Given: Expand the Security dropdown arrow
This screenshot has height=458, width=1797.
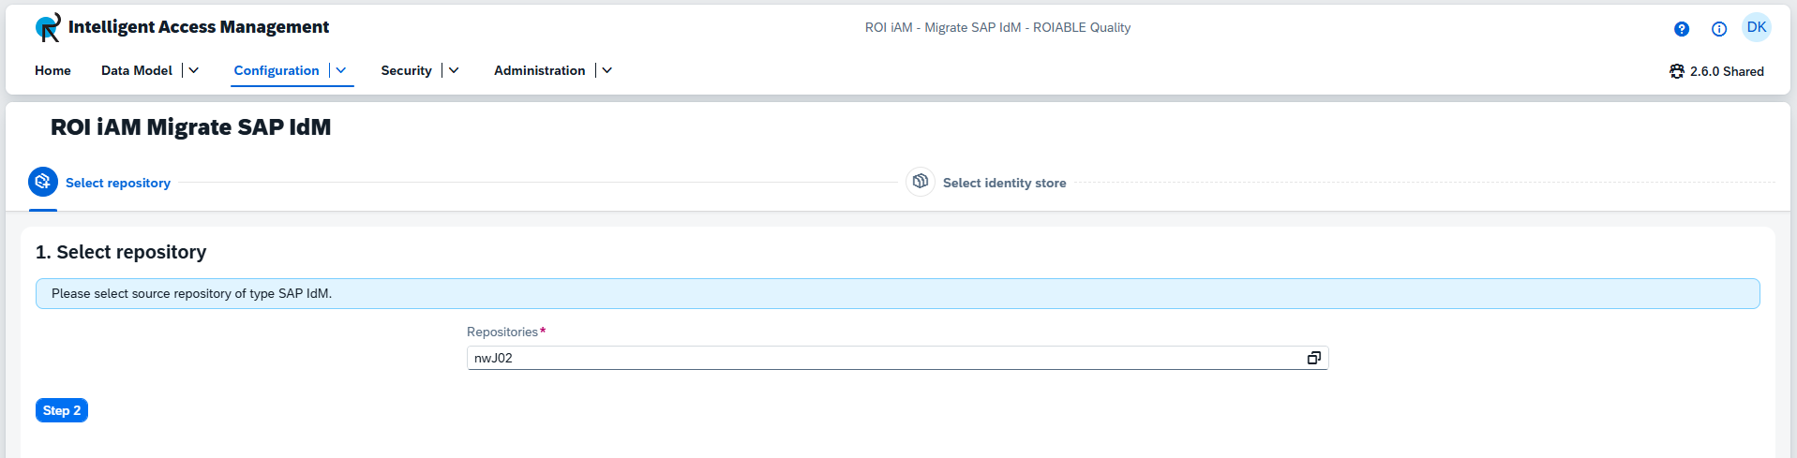Looking at the screenshot, I should pos(454,70).
